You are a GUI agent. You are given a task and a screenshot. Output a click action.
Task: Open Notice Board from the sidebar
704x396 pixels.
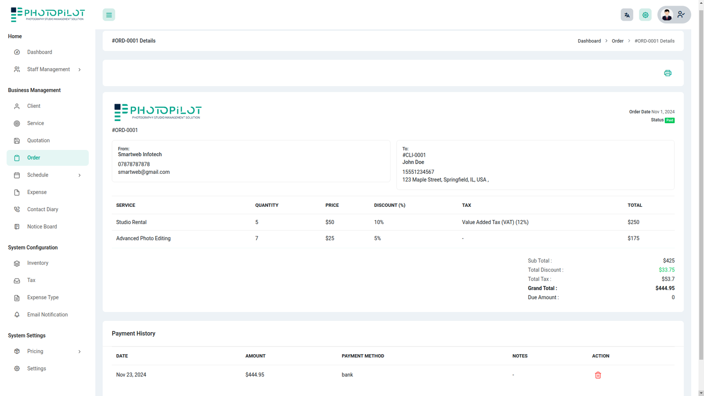pos(42,227)
